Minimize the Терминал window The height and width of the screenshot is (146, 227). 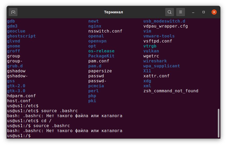pyautogui.click(x=193, y=12)
